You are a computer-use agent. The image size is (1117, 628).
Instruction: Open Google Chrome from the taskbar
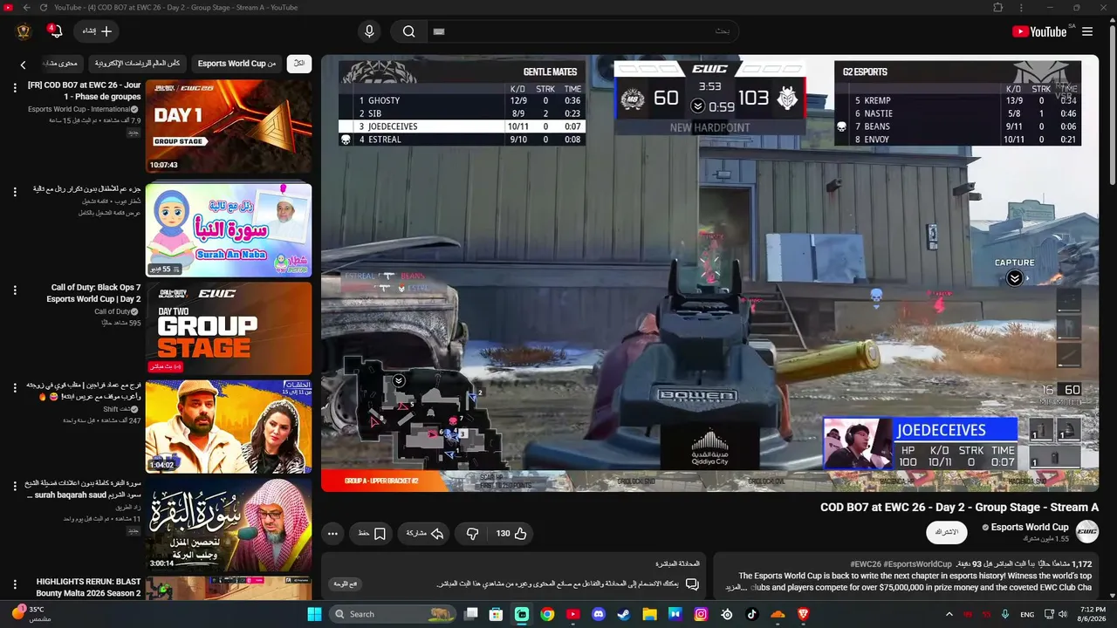click(547, 614)
